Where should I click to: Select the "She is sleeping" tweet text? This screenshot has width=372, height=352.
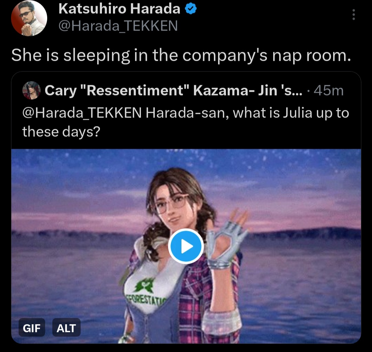[x=181, y=55]
